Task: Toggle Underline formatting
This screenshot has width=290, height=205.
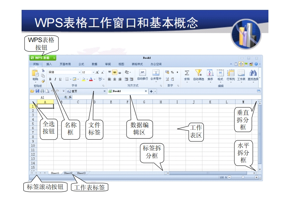Action: click(x=60, y=79)
